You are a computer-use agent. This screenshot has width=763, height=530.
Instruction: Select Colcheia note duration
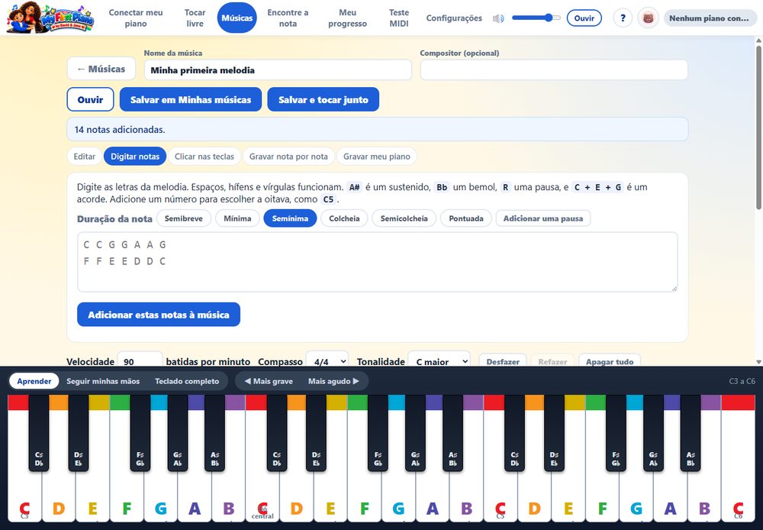tap(344, 218)
